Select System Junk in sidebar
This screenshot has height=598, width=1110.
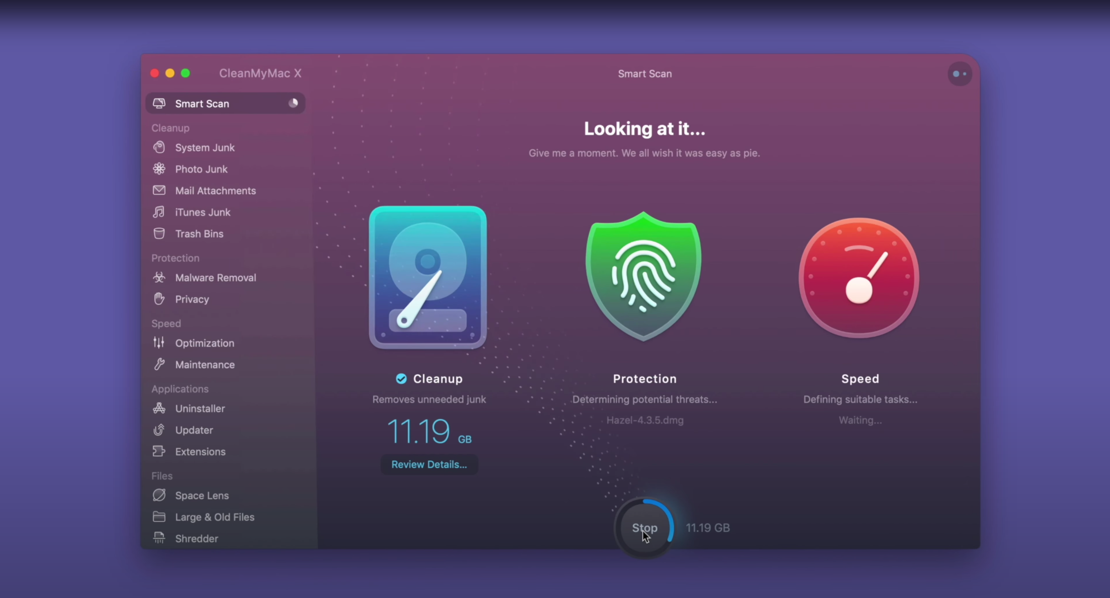(205, 147)
